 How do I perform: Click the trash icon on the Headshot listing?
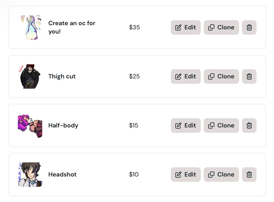coord(249,174)
